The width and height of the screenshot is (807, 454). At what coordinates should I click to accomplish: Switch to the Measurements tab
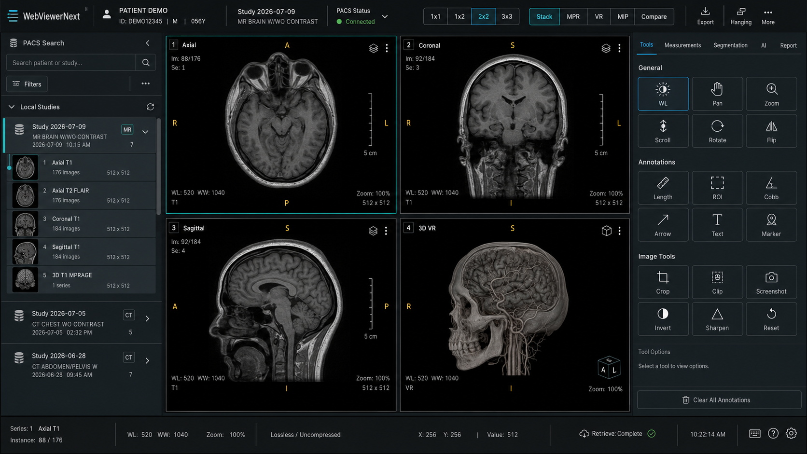[682, 45]
